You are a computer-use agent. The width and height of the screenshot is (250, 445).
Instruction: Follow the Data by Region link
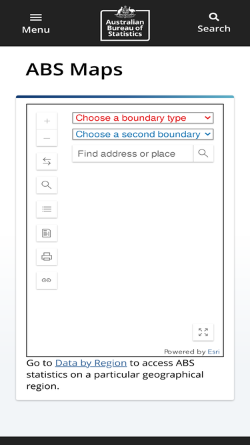(91, 363)
